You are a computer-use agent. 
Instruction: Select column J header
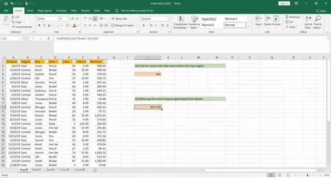(x=148, y=57)
